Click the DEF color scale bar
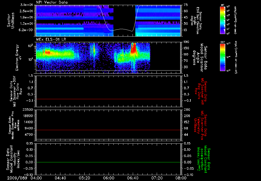This screenshot has height=181, width=261. coord(223,57)
